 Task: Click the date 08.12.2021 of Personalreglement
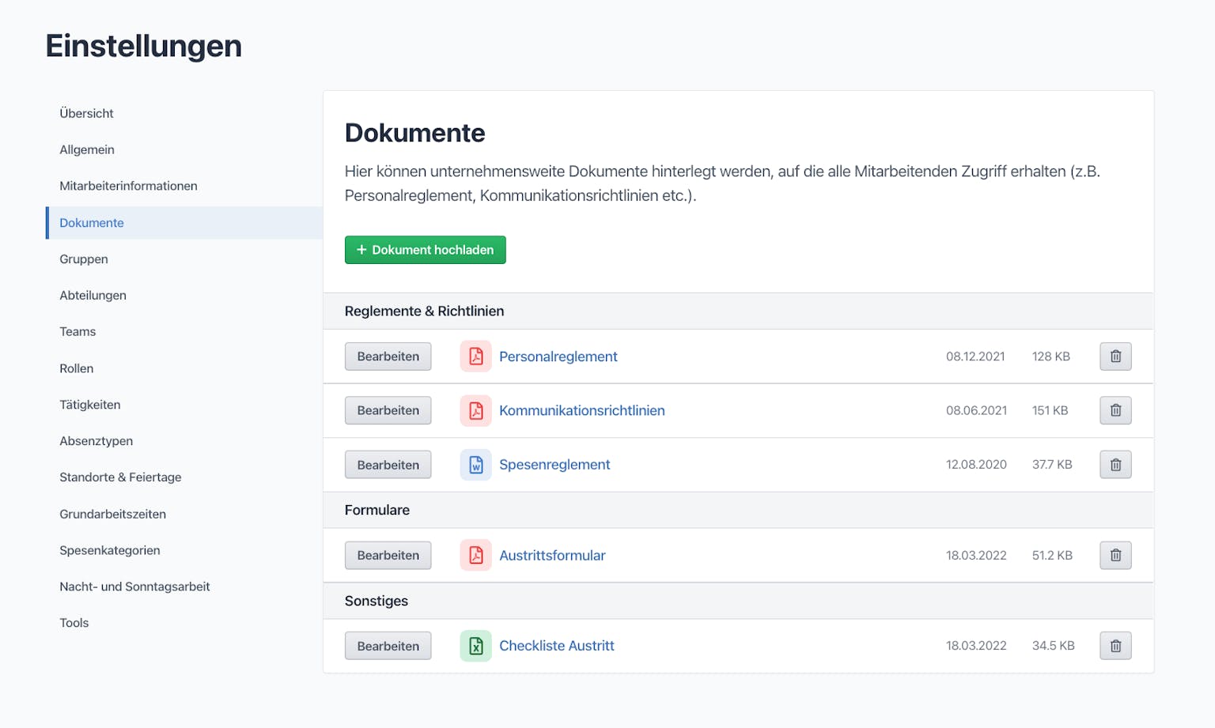[x=975, y=356]
